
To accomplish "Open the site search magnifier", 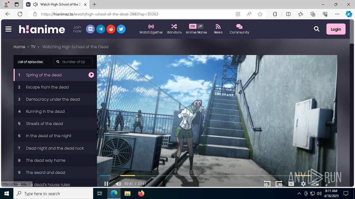I will 317,29.
